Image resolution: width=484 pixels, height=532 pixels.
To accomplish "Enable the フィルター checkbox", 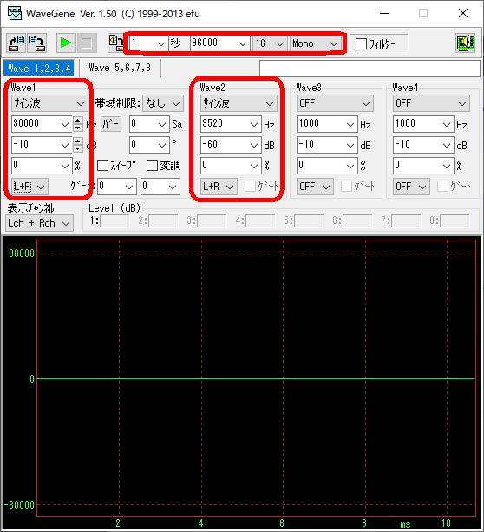I will pos(361,43).
